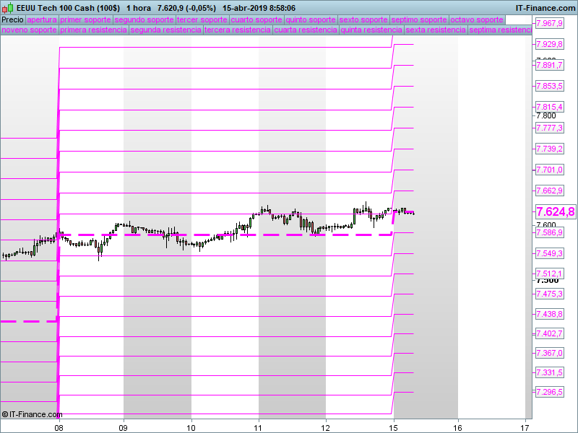The image size is (578, 433).
Task: Select the Precio legend tab
Action: point(13,20)
